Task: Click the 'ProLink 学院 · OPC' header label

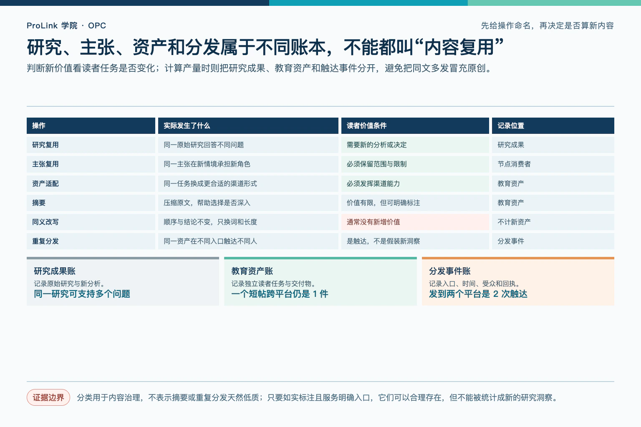Action: pyautogui.click(x=66, y=25)
